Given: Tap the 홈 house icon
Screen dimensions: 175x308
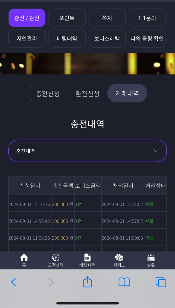Looking at the screenshot, I should pyautogui.click(x=24, y=257).
